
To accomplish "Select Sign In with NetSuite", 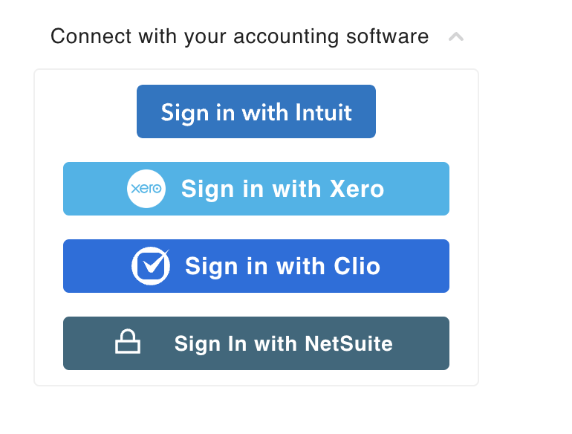I will pyautogui.click(x=256, y=343).
